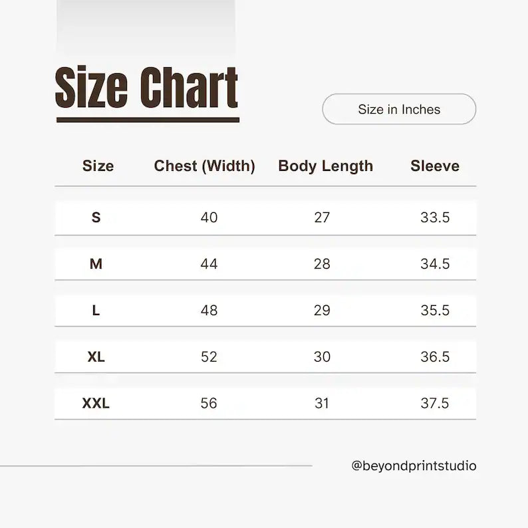This screenshot has width=528, height=528.
Task: Click sleeve value 37.5
Action: [435, 404]
